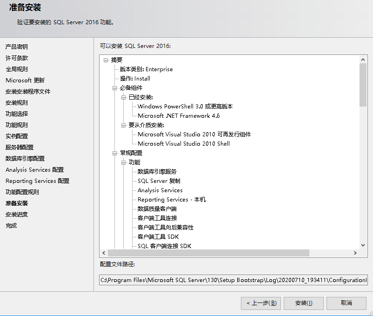The image size is (373, 316).
Task: Collapse the 摘要 tree node
Action: point(106,60)
